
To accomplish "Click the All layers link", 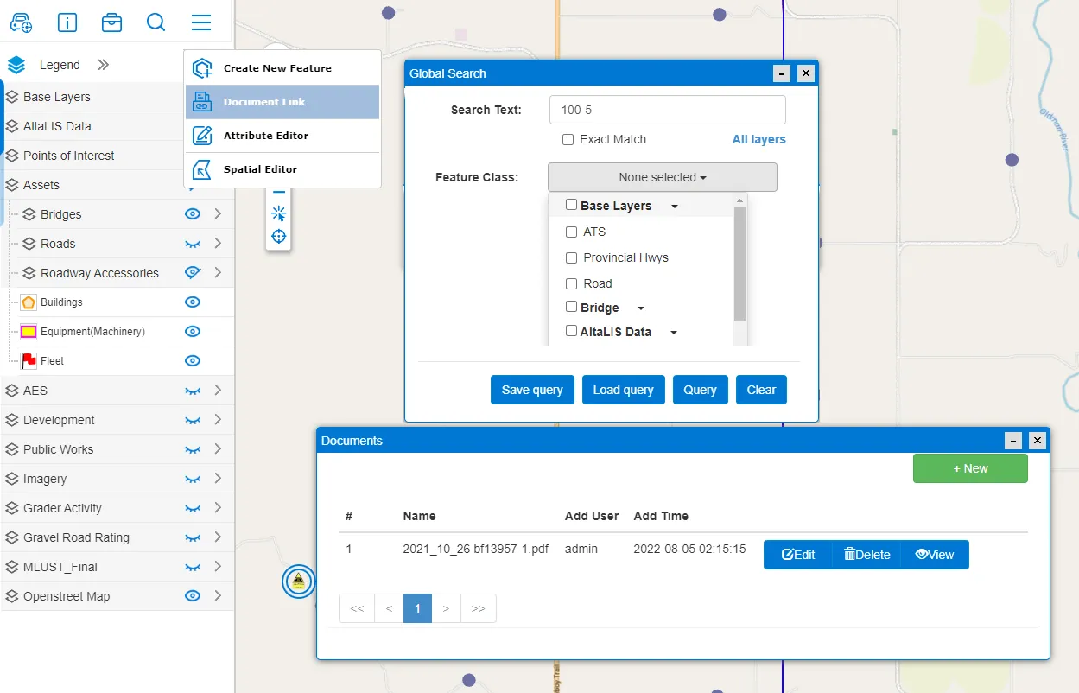I will (759, 139).
